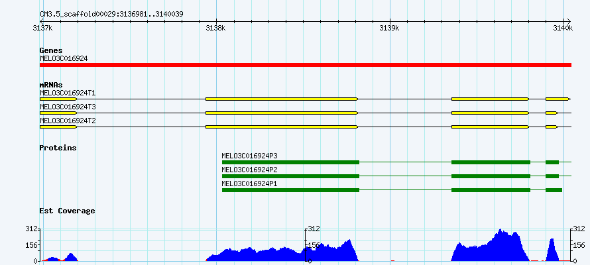Select the MEL03C016924P1 protein label

249,184
